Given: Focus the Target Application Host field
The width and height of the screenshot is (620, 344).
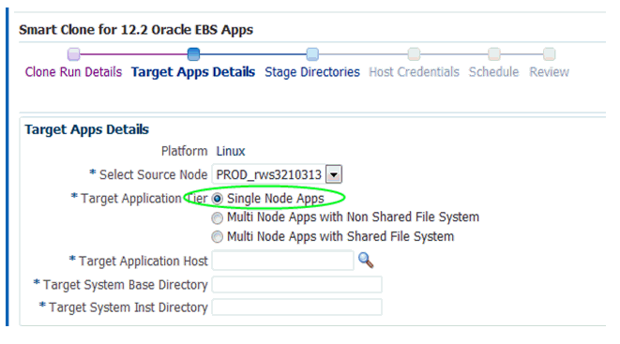Looking at the screenshot, I should pyautogui.click(x=282, y=261).
